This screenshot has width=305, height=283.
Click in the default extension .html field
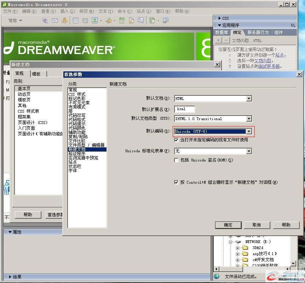click(184, 109)
